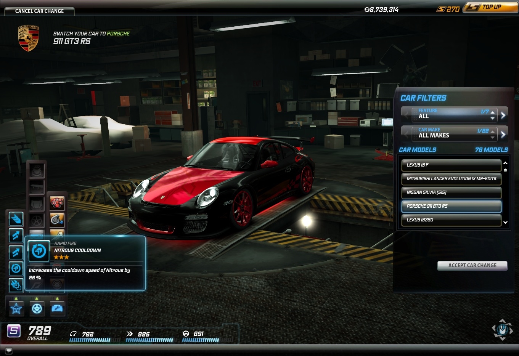519x356 pixels.
Task: Select Lexus IS F from car models
Action: [x=451, y=165]
